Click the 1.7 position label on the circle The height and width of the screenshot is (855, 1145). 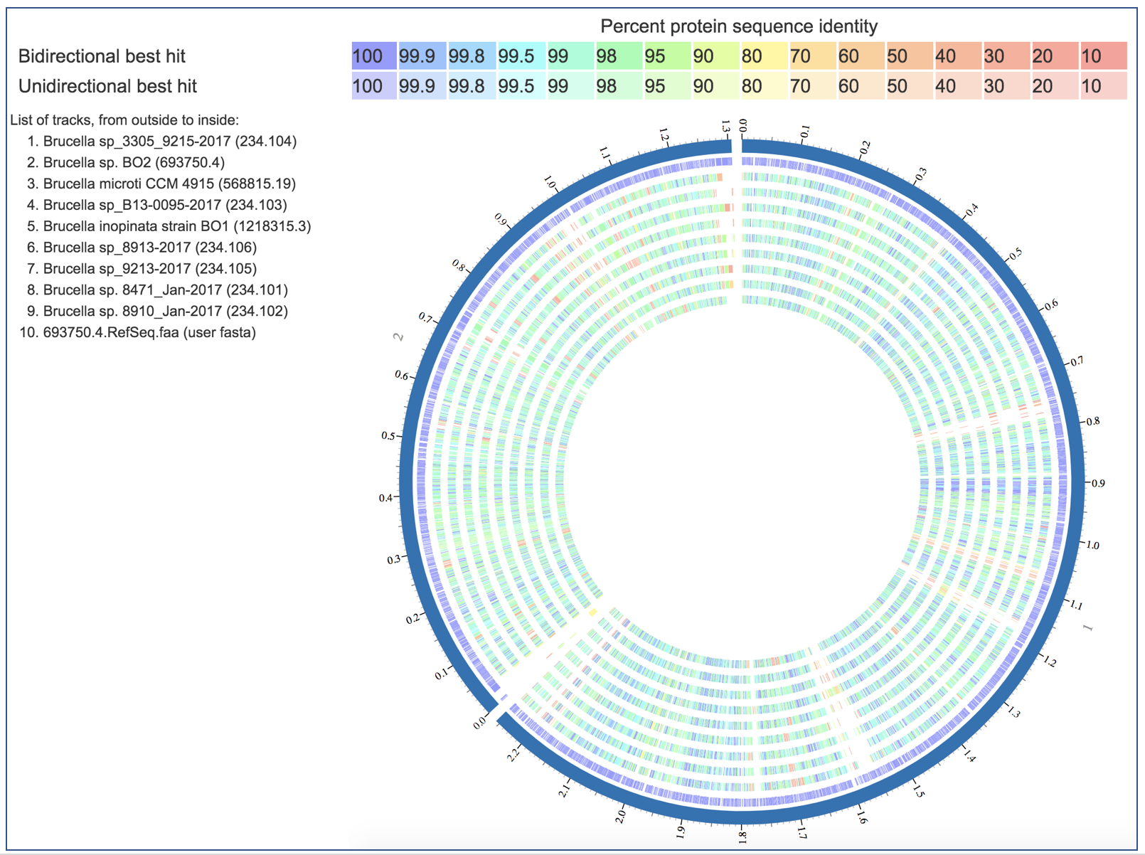(802, 832)
